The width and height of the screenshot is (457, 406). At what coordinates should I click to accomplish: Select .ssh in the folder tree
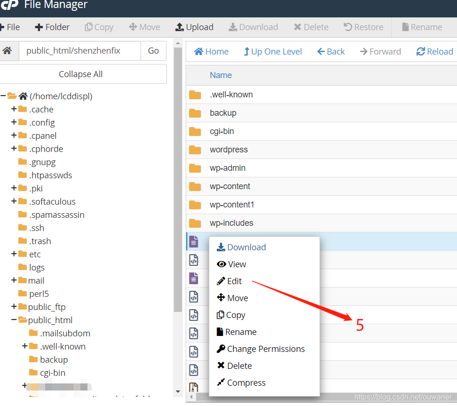pos(37,228)
